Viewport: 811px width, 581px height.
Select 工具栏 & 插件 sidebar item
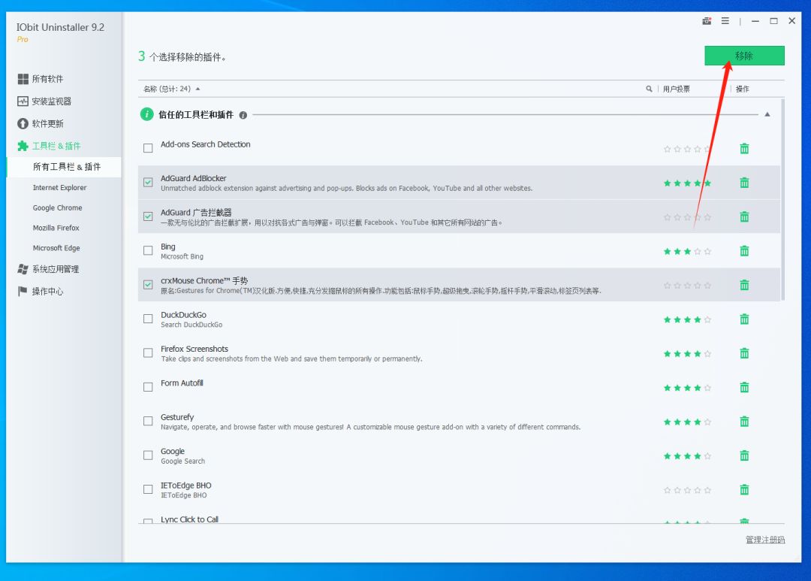coord(49,146)
